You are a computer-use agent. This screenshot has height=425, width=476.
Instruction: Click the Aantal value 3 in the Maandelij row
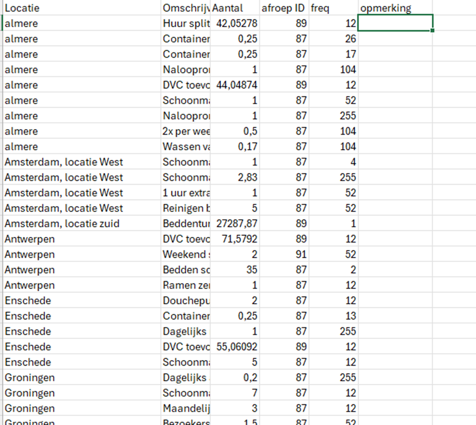coord(235,408)
